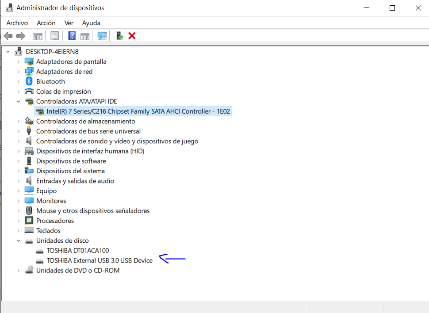Image resolution: width=429 pixels, height=313 pixels.
Task: Expand the Procesadores node
Action: [18, 221]
